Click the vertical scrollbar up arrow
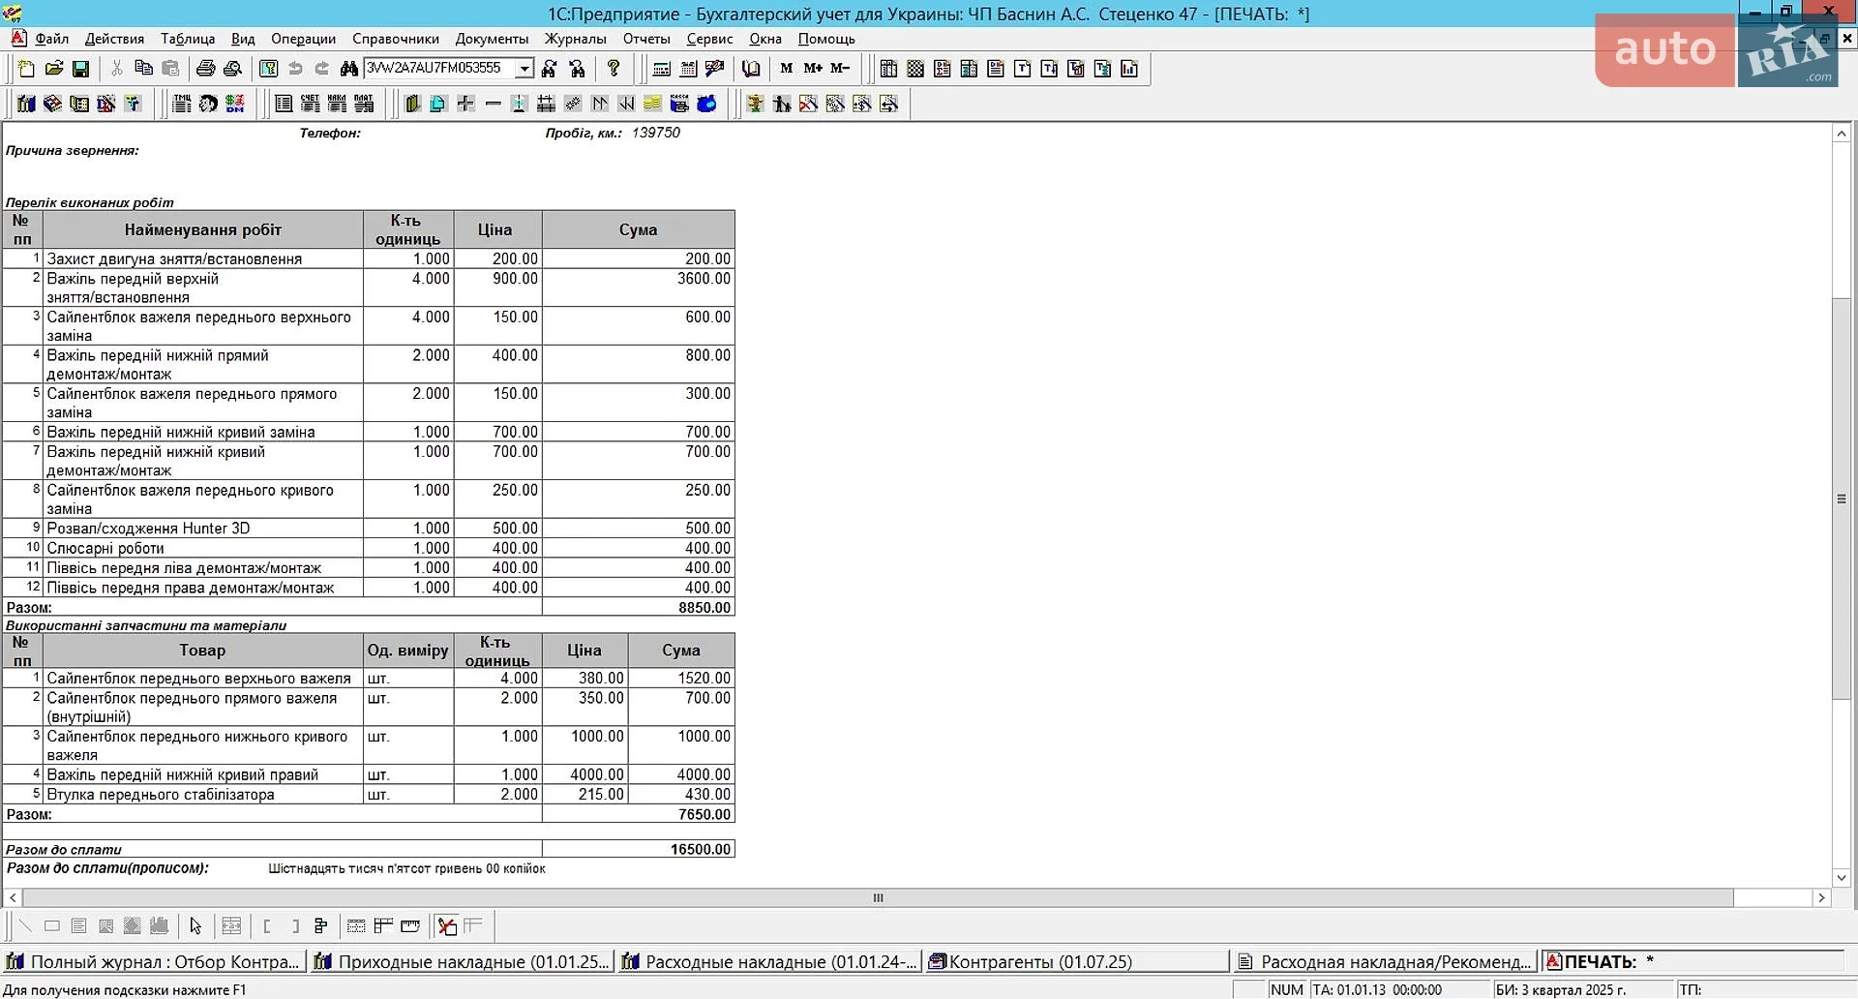The image size is (1858, 999). coord(1842,134)
